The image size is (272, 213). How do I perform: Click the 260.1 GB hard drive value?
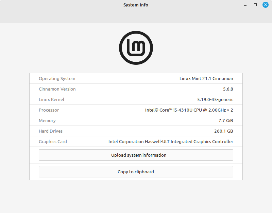point(223,131)
